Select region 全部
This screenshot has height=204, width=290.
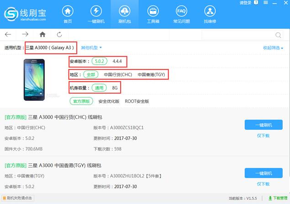click(91, 75)
